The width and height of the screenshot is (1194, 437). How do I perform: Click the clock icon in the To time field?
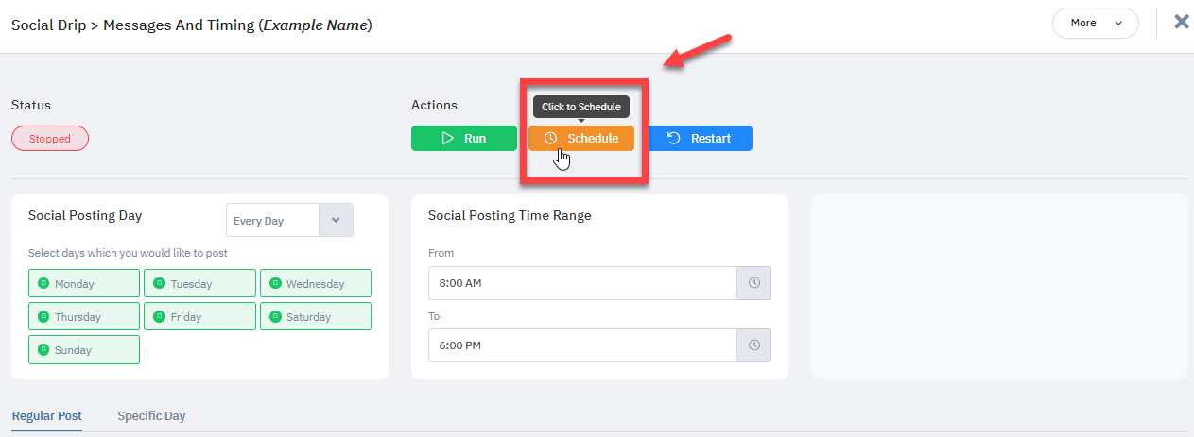point(754,345)
